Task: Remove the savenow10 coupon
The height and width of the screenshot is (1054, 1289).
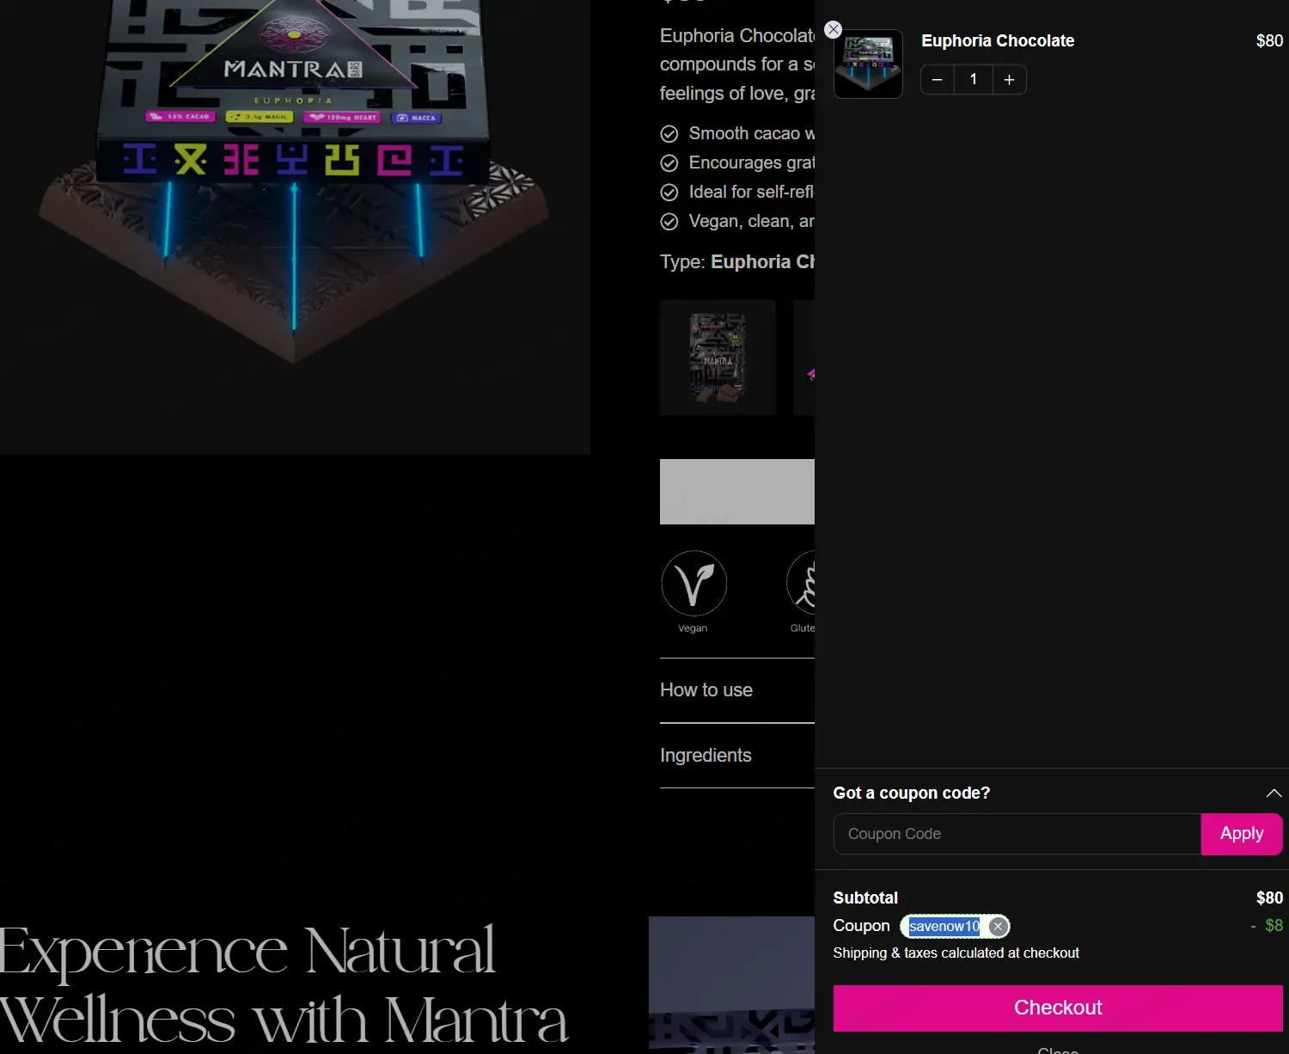Action: pyautogui.click(x=998, y=926)
